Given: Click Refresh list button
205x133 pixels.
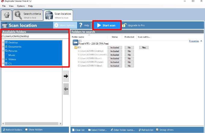Looking at the screenshot, I should click(146, 130).
